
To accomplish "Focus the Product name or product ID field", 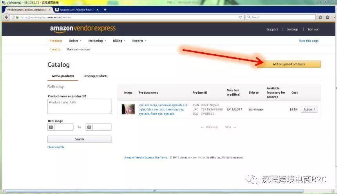I will pos(79,106).
